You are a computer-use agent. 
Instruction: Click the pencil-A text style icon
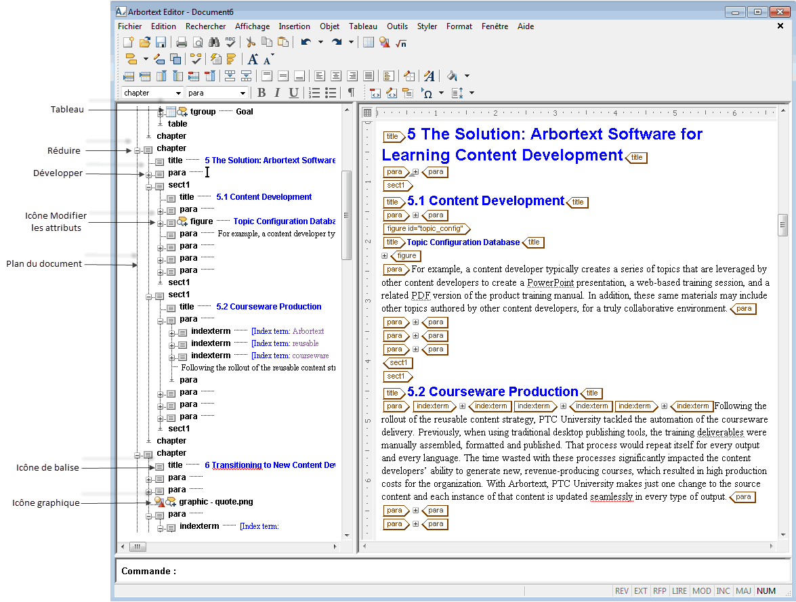pyautogui.click(x=430, y=76)
